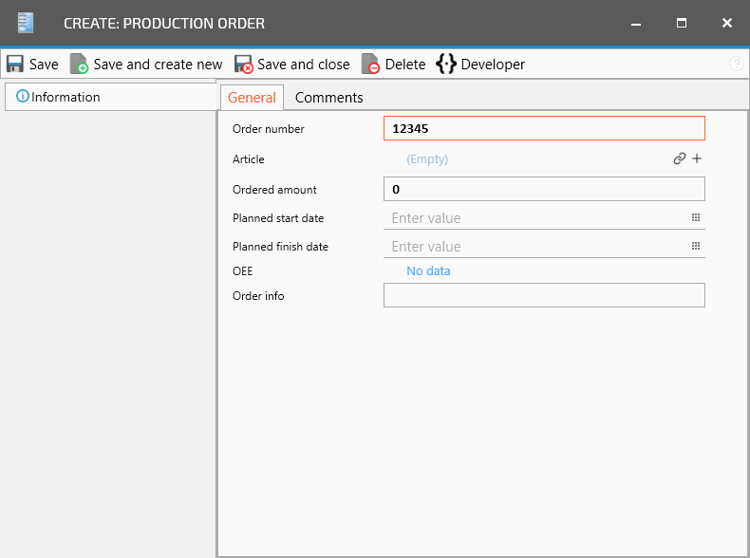This screenshot has width=750, height=558.
Task: Switch to the Comments tab
Action: (x=328, y=98)
